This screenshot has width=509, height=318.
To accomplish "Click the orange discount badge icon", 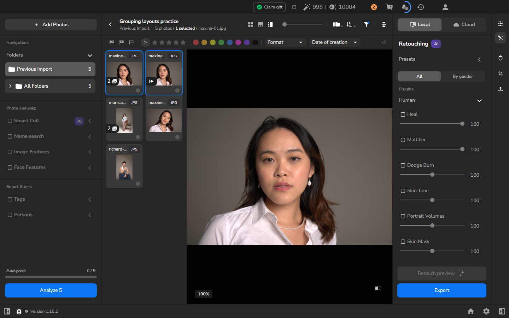I will point(374,7).
